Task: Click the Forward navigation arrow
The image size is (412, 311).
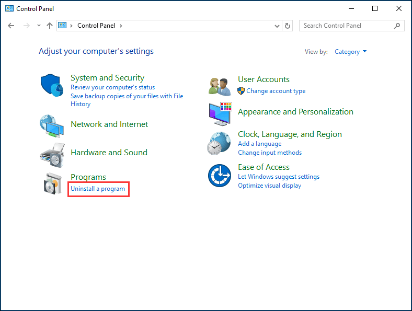Action: tap(27, 26)
